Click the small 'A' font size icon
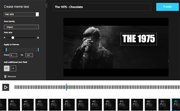Screen dimensions: 180x111 5,38
